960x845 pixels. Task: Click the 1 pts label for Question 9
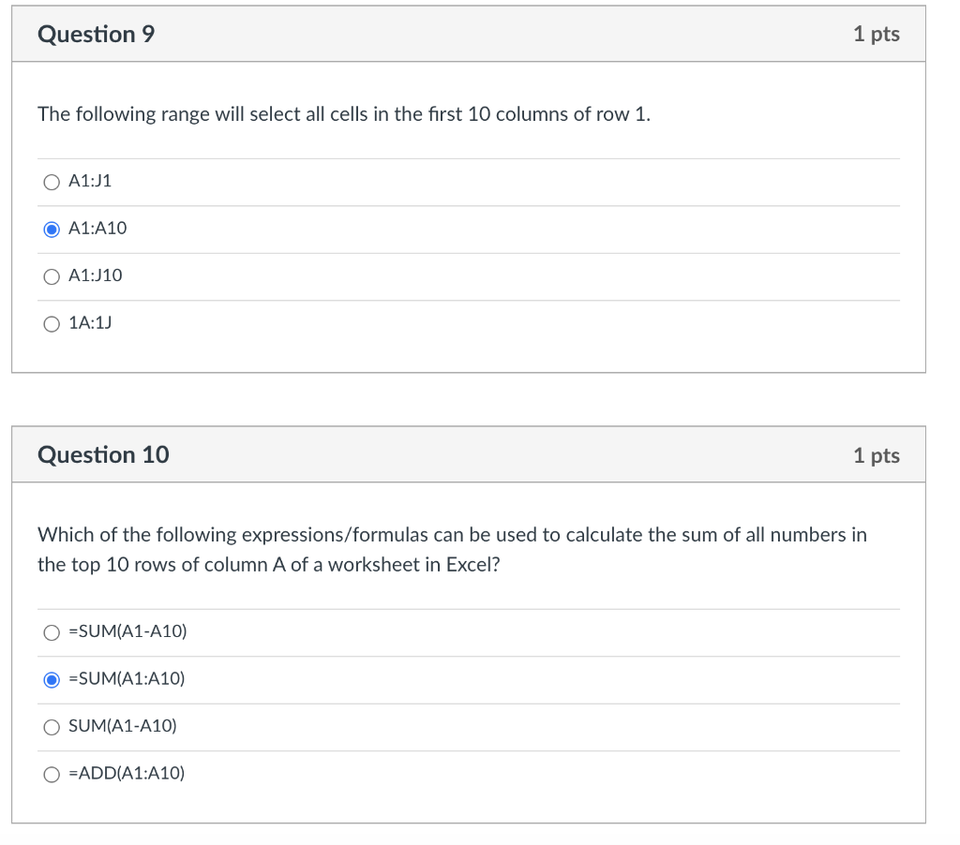pyautogui.click(x=877, y=34)
